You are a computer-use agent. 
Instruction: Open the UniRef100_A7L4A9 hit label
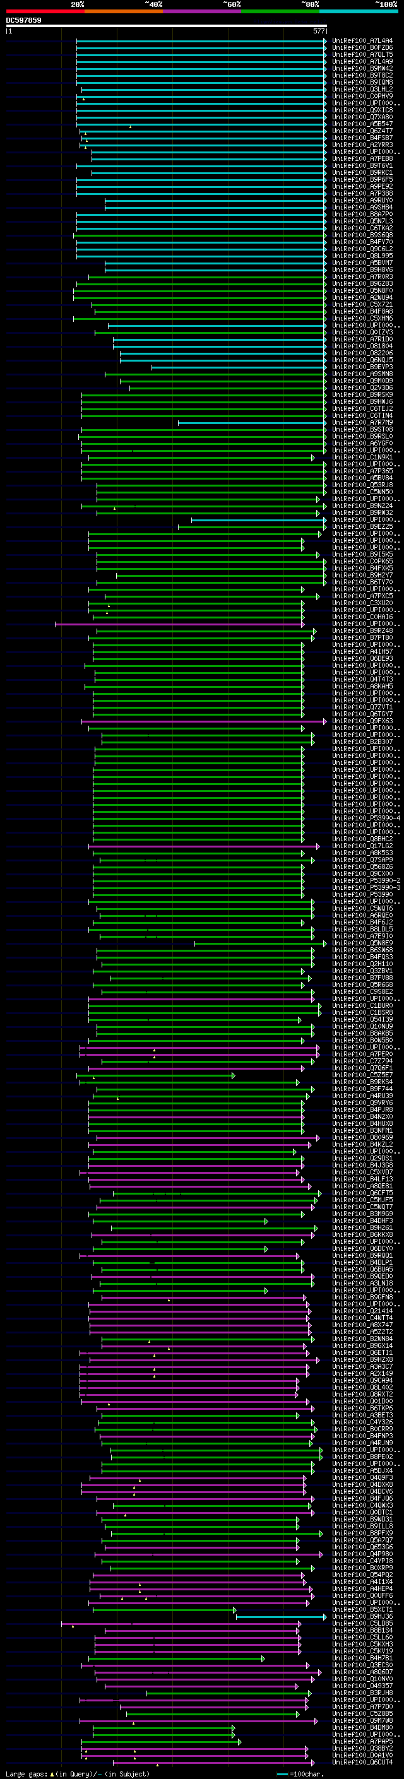(x=362, y=61)
